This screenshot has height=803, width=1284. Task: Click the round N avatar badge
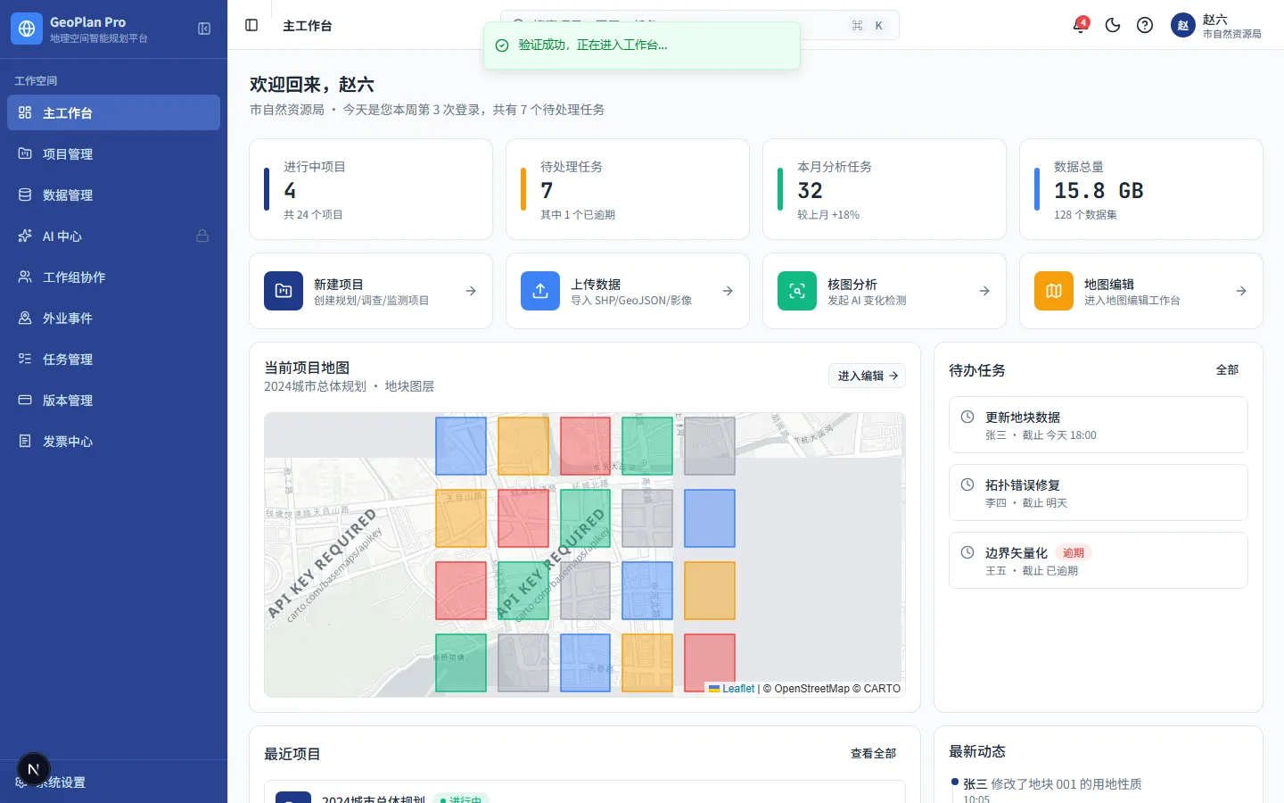(x=34, y=769)
